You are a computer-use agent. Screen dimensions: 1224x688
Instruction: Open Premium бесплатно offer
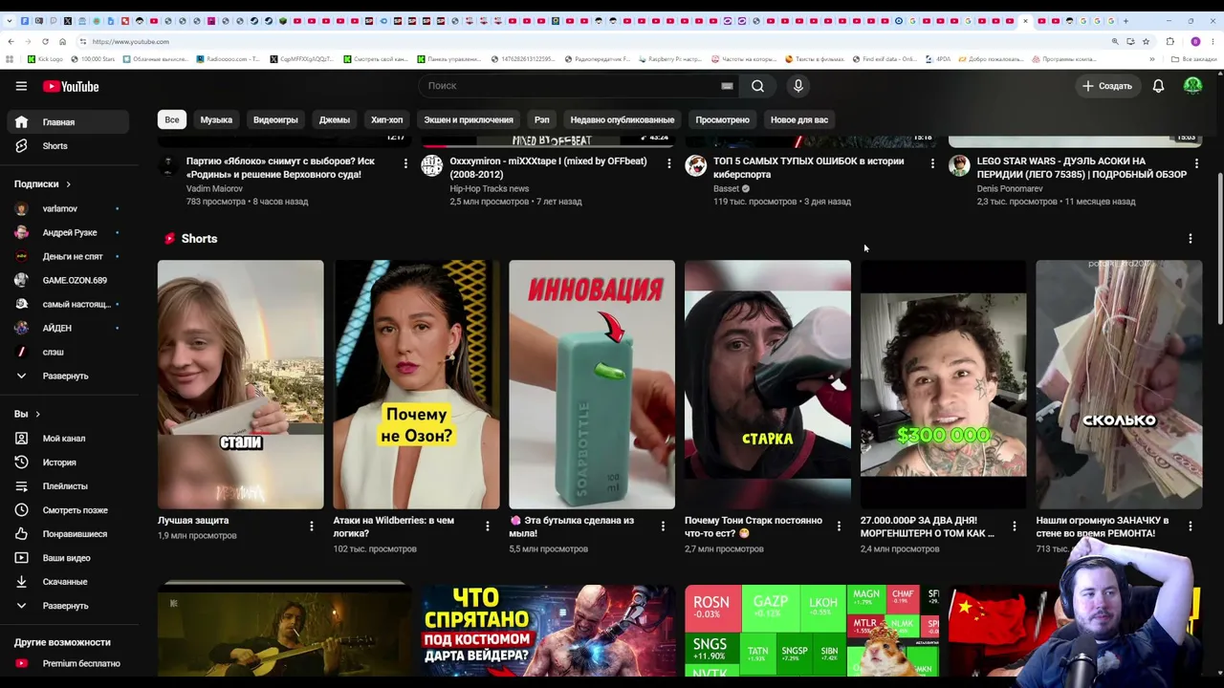(x=66, y=663)
